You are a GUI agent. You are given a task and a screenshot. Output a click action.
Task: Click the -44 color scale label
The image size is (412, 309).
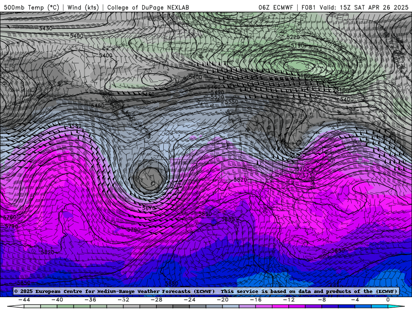24,300
